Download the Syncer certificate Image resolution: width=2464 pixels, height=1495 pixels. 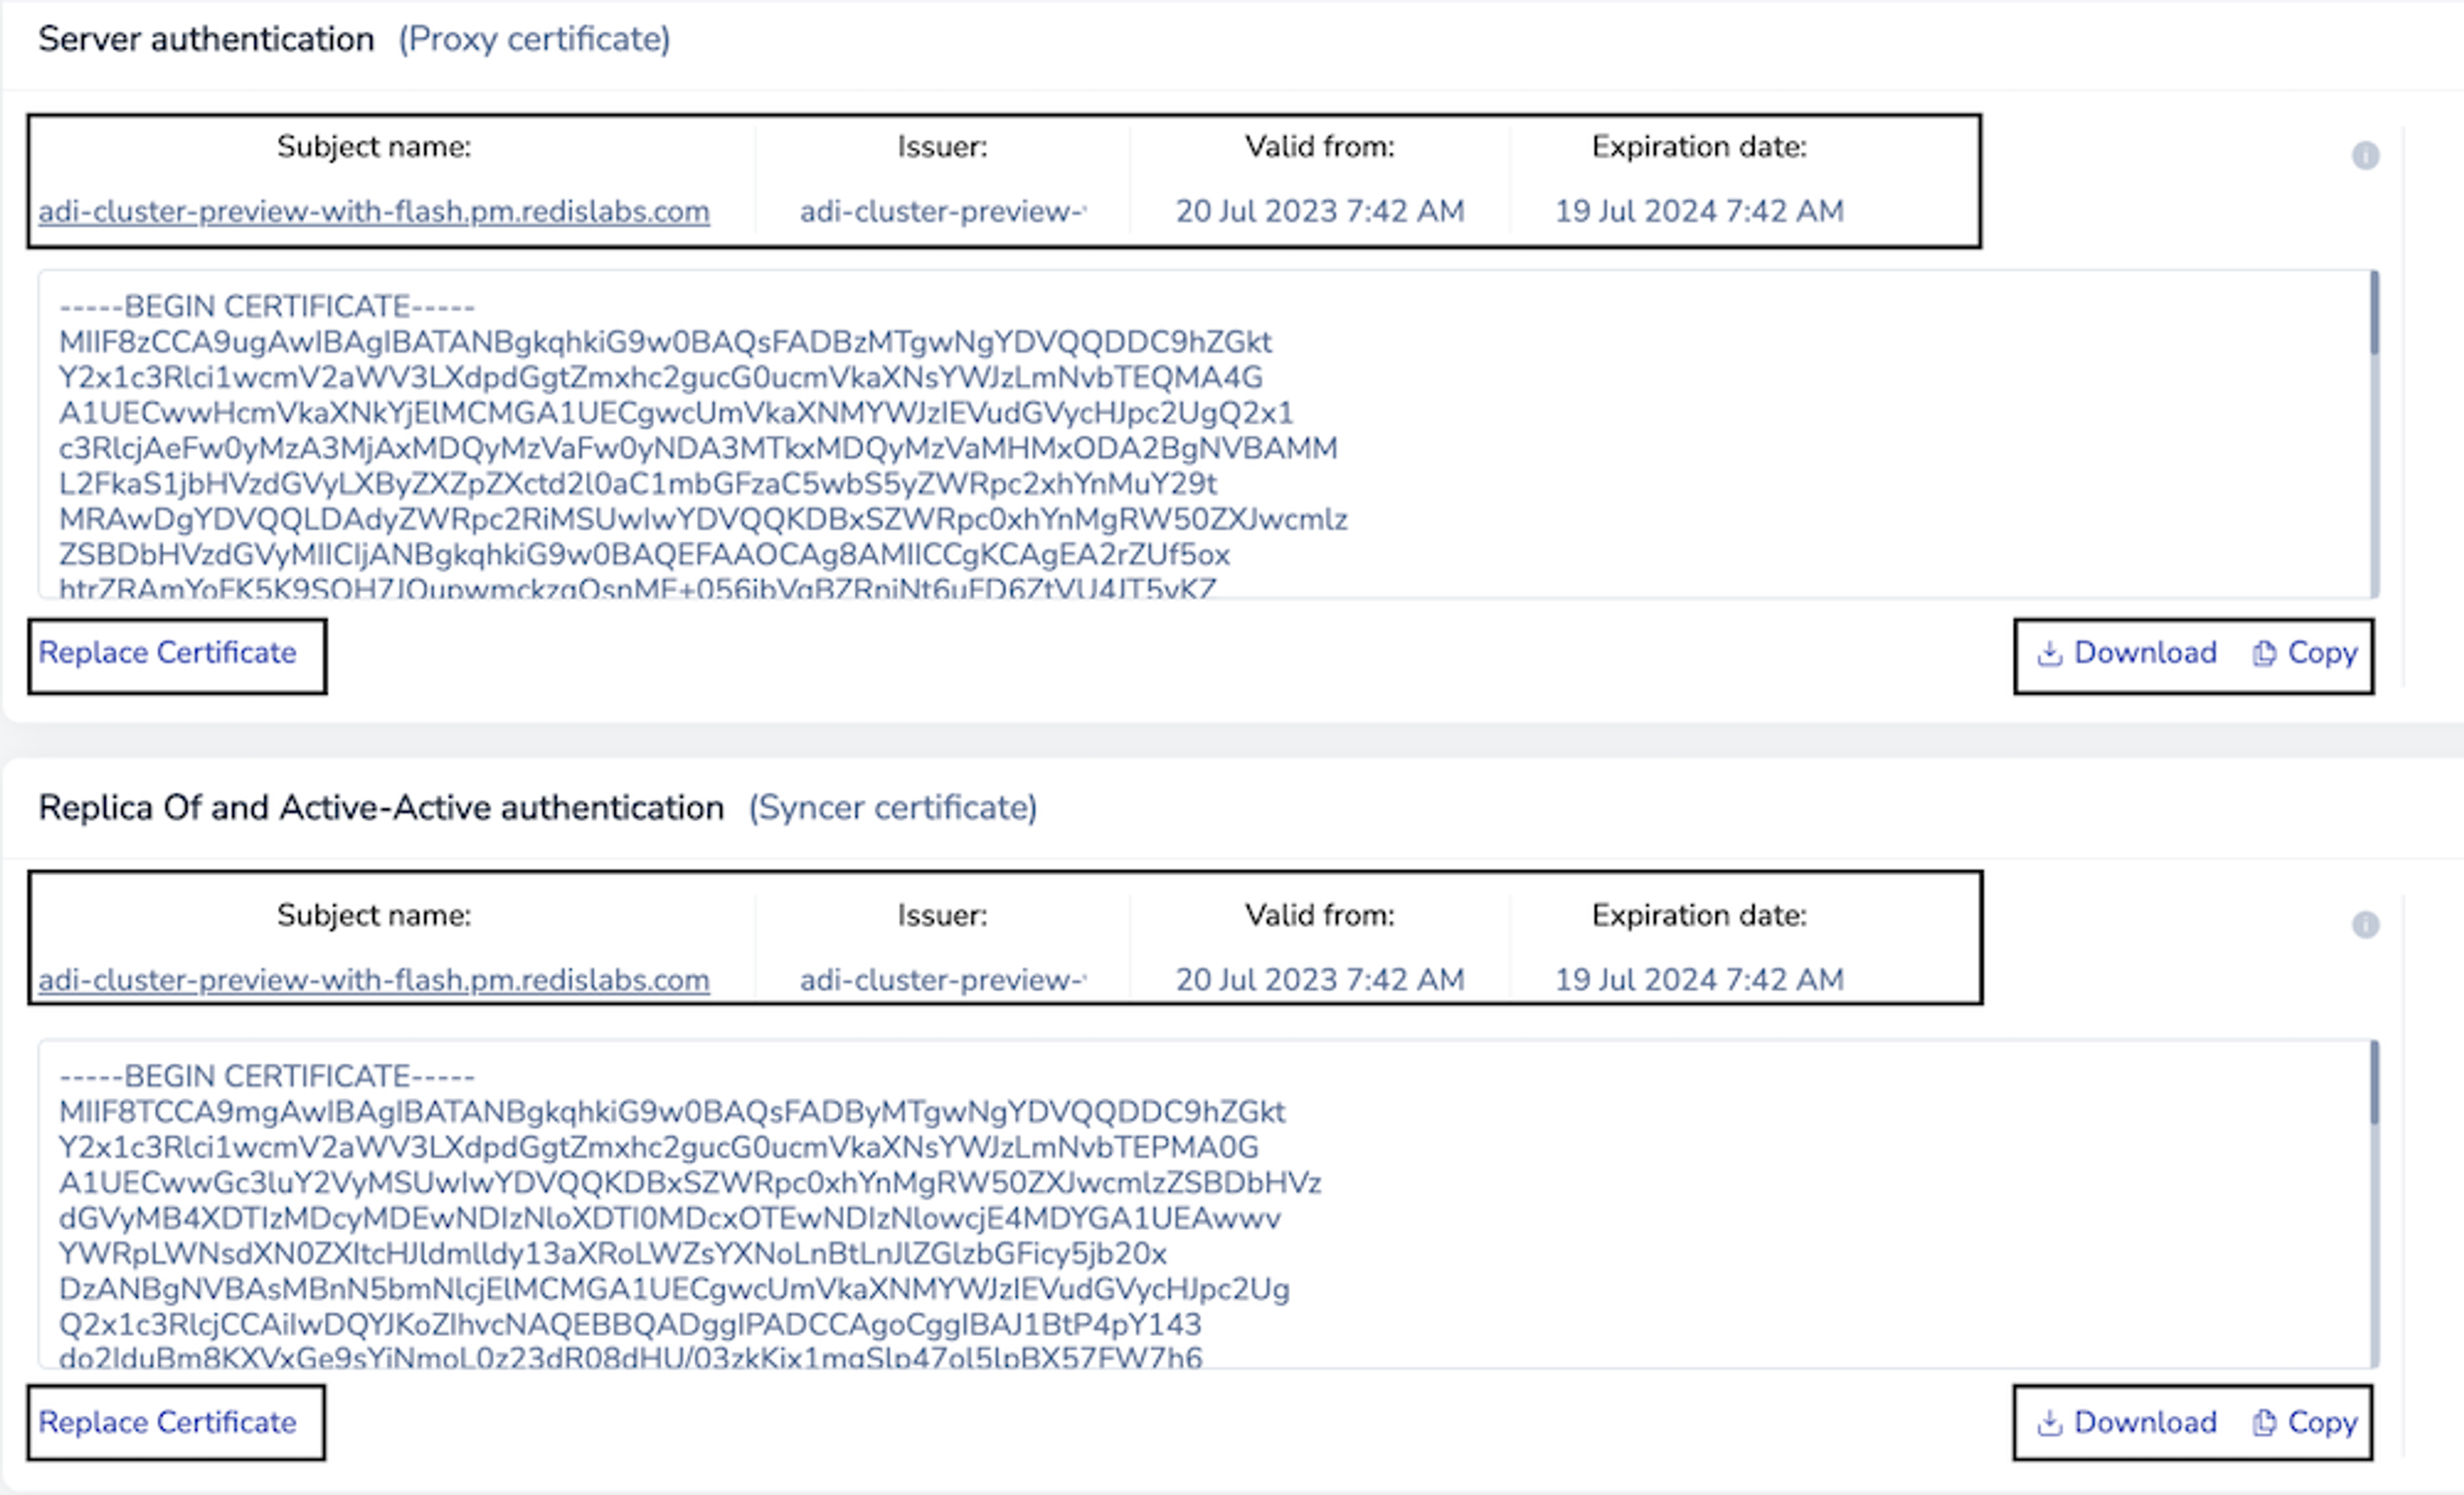pos(2127,1422)
